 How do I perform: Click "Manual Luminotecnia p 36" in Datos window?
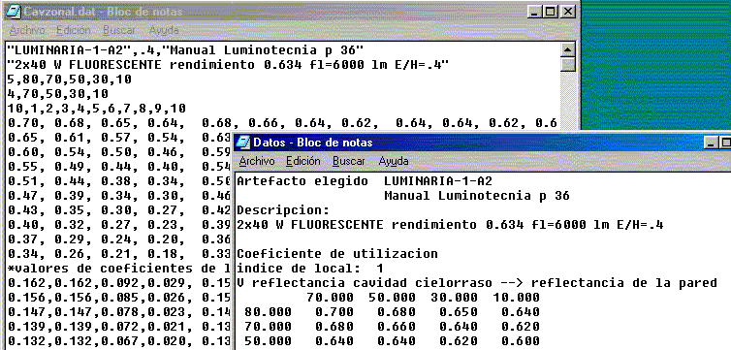click(477, 196)
